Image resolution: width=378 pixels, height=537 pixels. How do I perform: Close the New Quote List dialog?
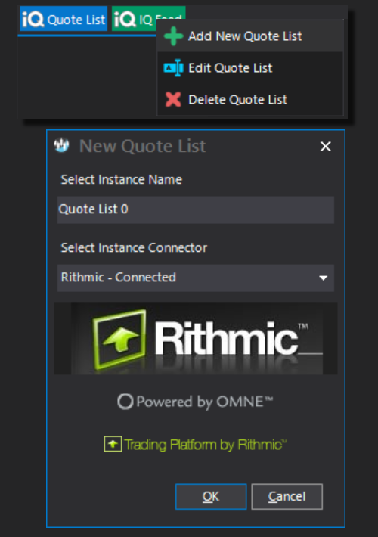click(x=325, y=147)
